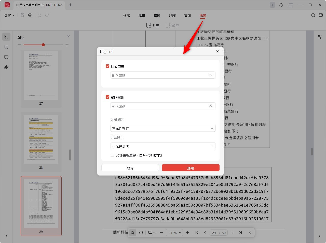Decrease thumbnail size with minus
The height and width of the screenshot is (243, 326).
pyautogui.click(x=20, y=45)
